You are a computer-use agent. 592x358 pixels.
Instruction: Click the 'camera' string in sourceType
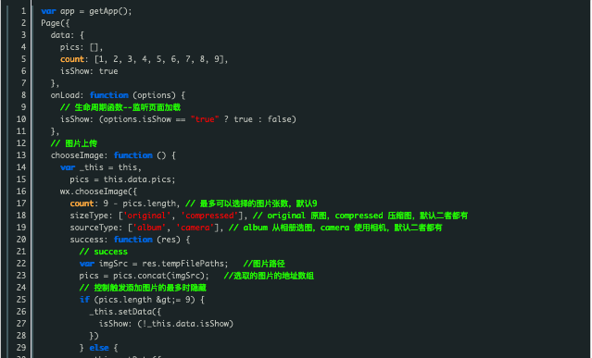pyautogui.click(x=195, y=228)
